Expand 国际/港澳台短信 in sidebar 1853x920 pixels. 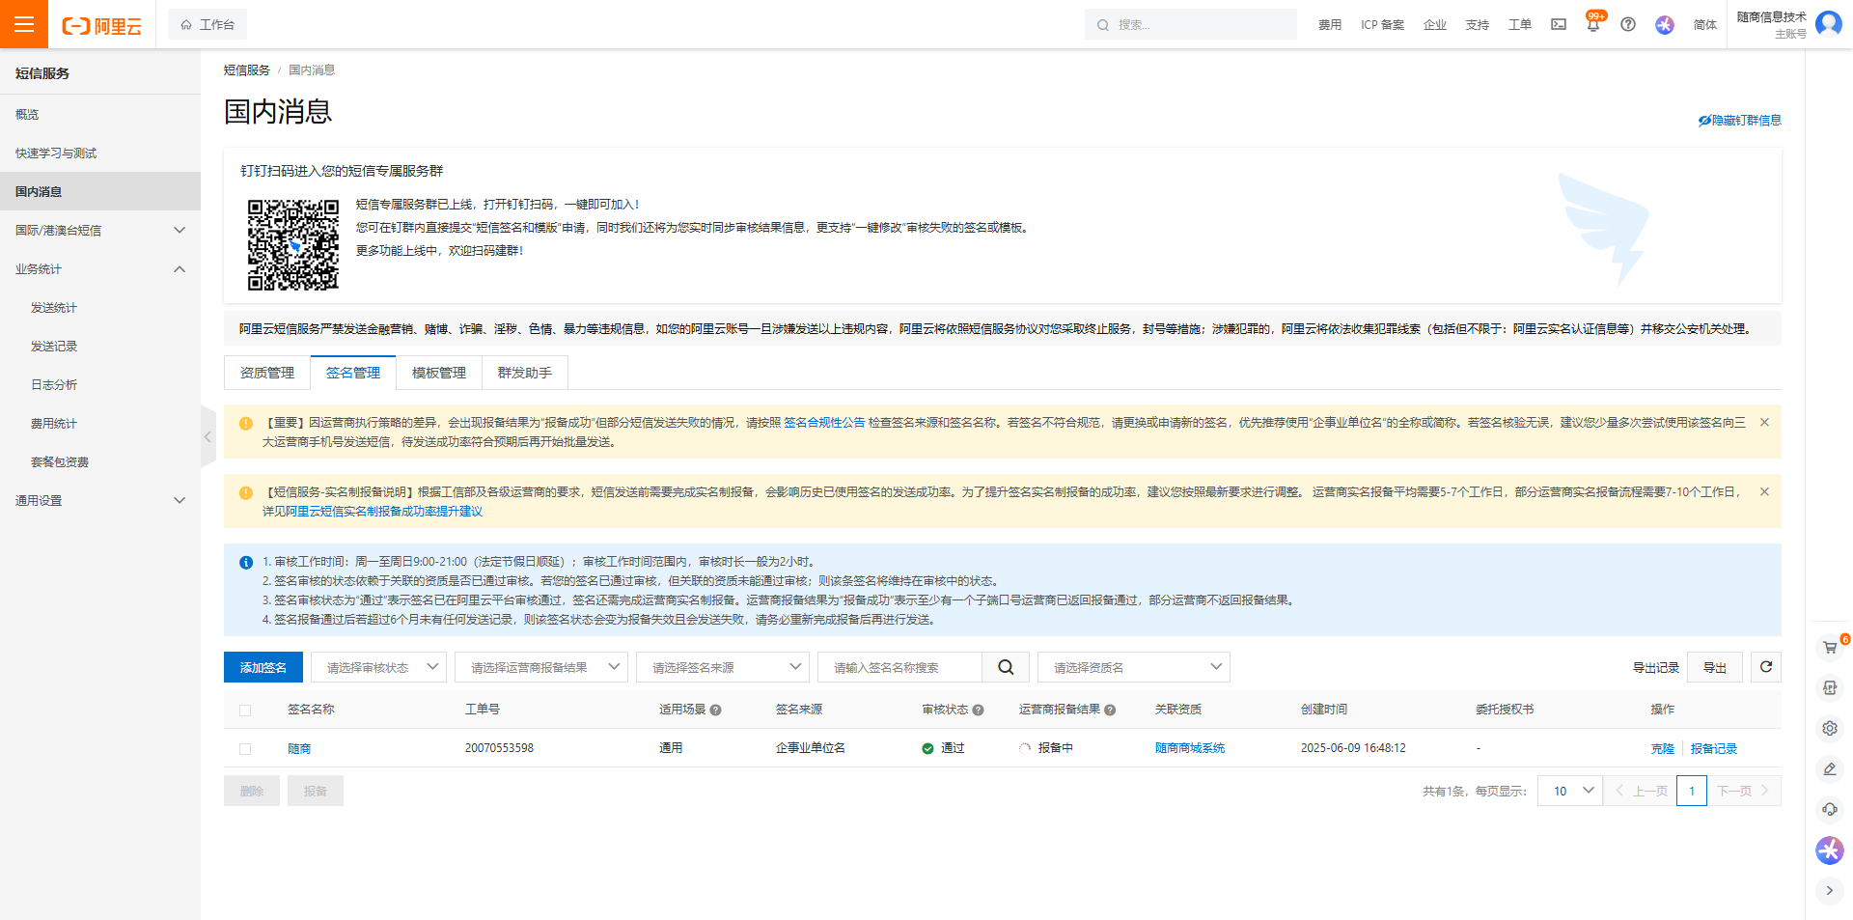point(100,230)
